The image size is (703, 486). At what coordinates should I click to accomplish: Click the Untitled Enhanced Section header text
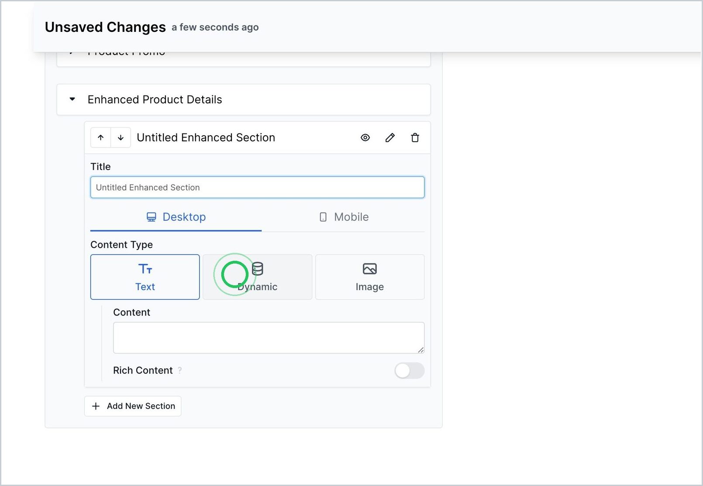point(206,138)
